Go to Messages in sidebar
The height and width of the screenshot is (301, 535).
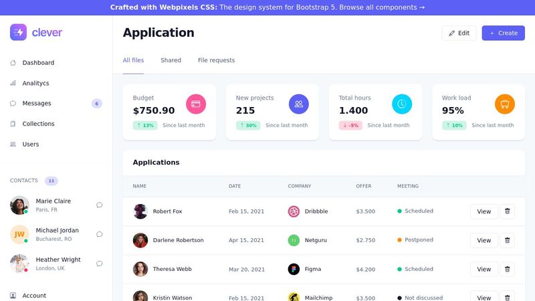[37, 104]
